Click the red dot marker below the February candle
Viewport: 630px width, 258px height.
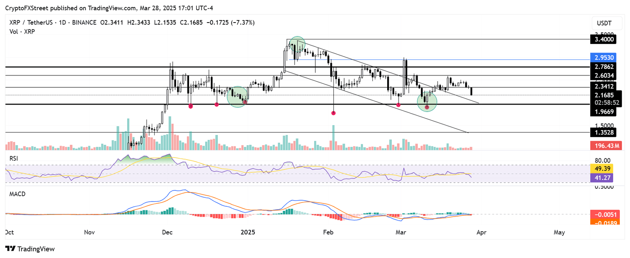pos(333,113)
